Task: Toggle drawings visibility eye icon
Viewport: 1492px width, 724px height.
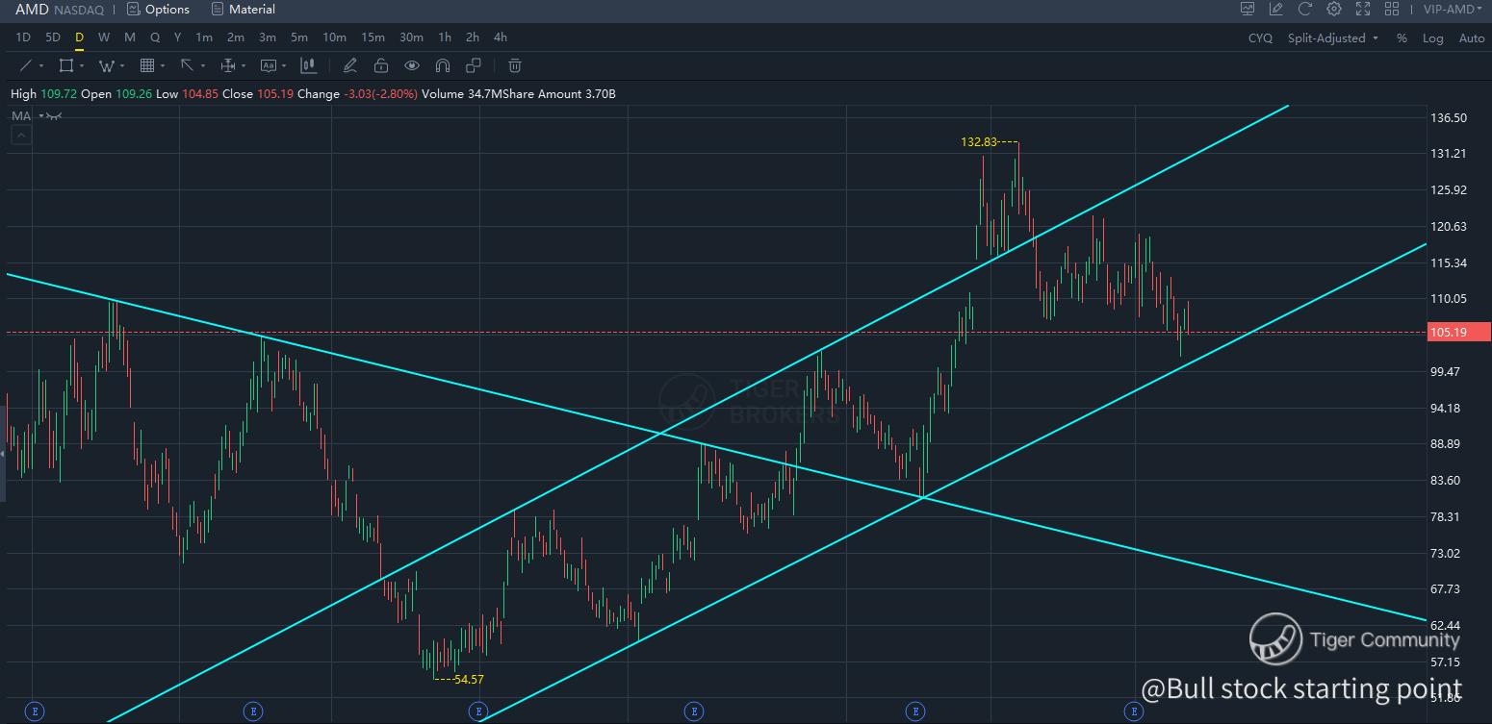Action: pyautogui.click(x=412, y=65)
